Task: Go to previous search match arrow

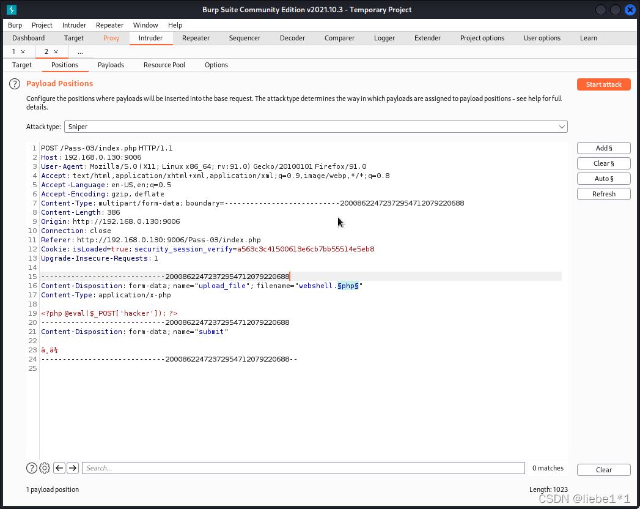Action: [x=59, y=468]
